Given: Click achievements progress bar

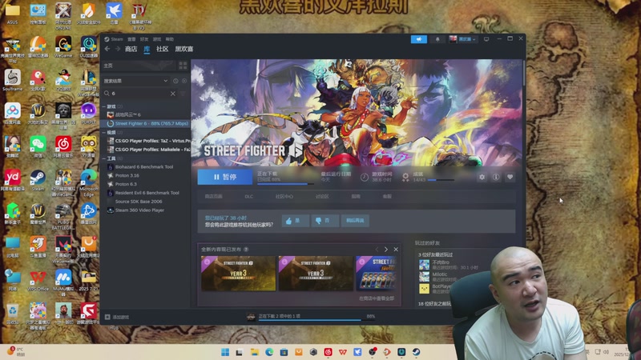Looking at the screenshot, I should click(x=440, y=180).
